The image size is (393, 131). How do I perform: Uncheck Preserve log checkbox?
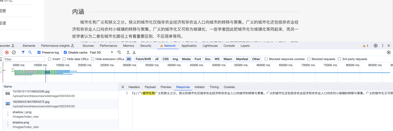coord(39,53)
